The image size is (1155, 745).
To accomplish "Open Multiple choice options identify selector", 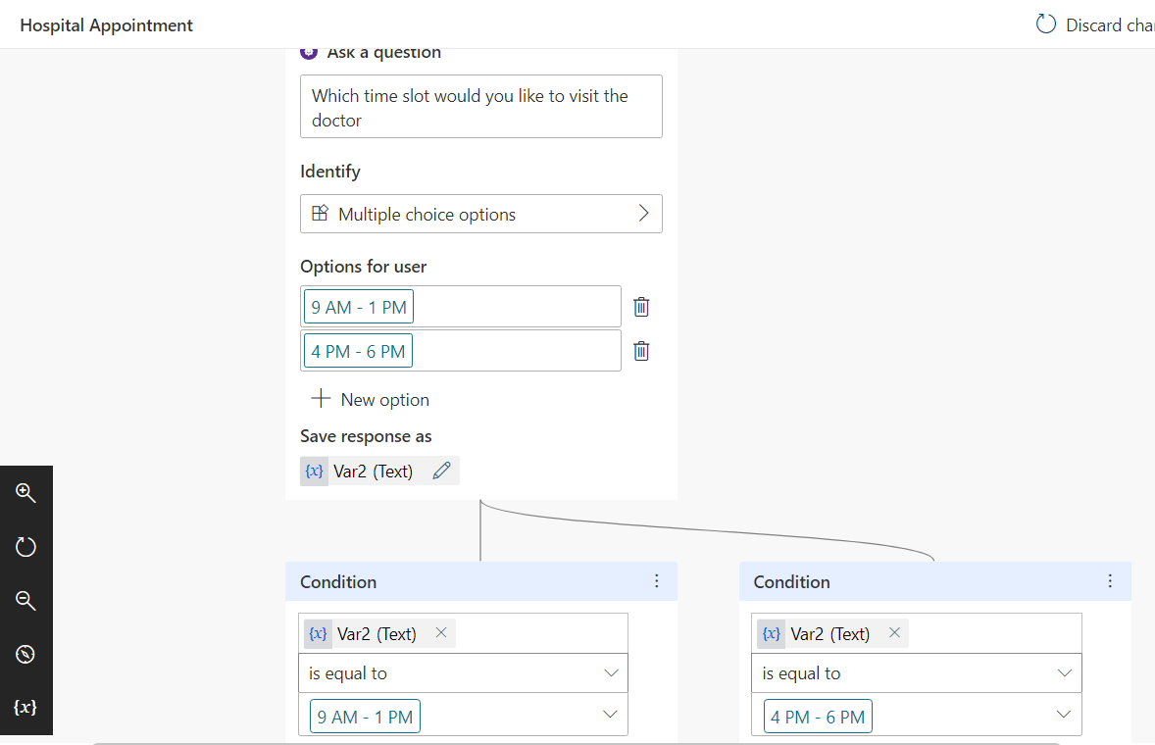I will 481,214.
